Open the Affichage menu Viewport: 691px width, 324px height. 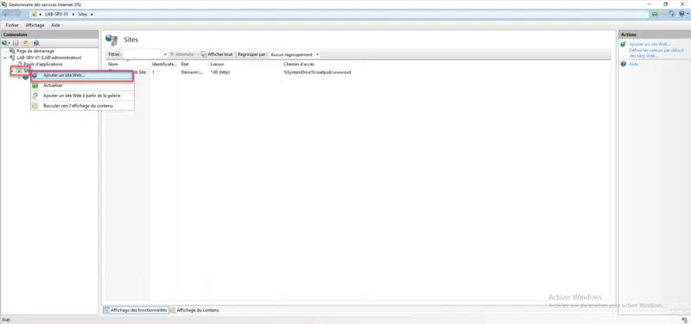[x=35, y=25]
